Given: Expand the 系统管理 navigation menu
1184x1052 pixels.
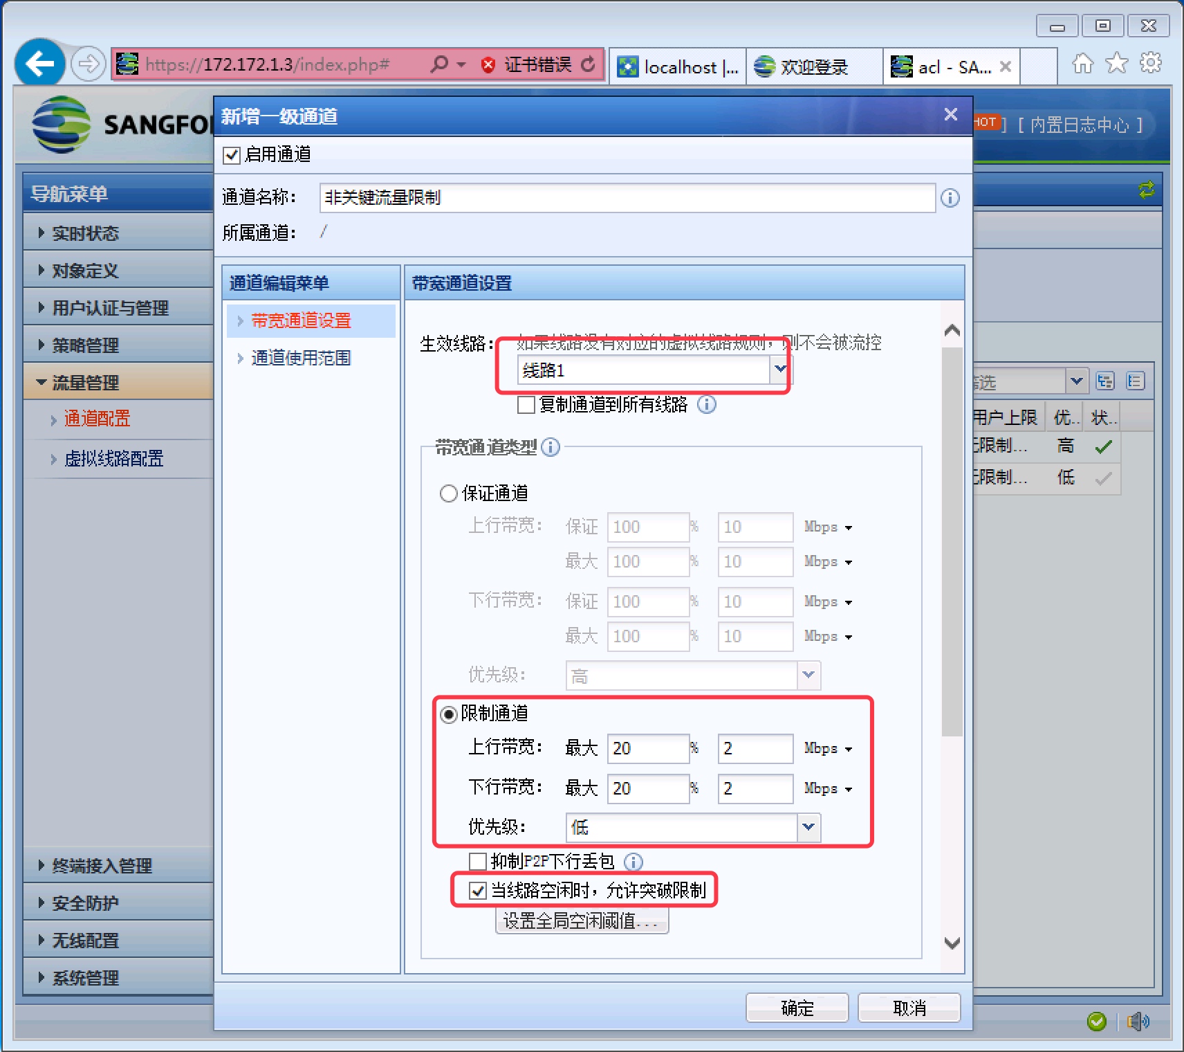Looking at the screenshot, I should click(118, 977).
